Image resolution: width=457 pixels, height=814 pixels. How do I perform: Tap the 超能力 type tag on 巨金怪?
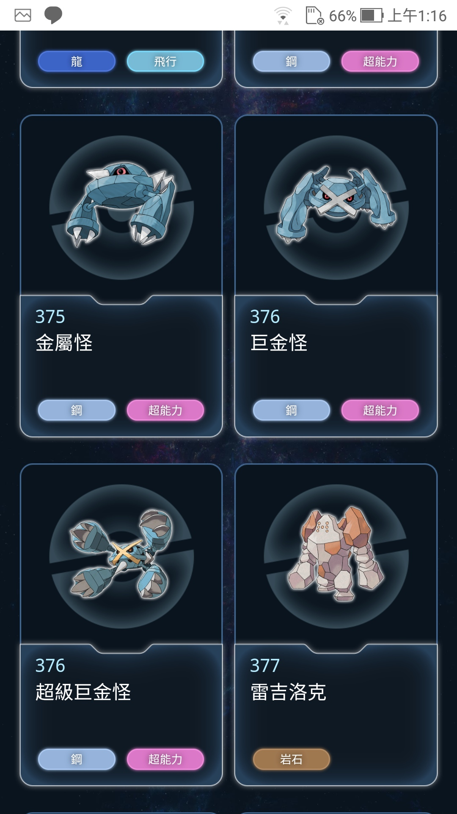pos(380,410)
